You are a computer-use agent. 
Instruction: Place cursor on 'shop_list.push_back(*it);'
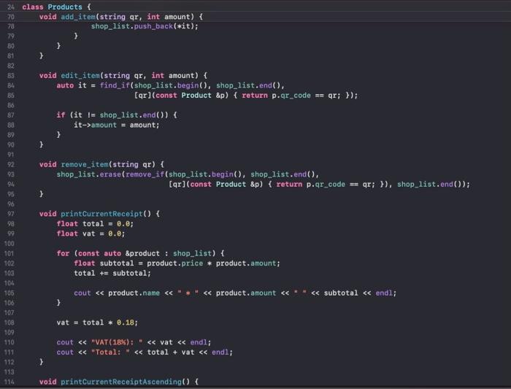point(145,26)
